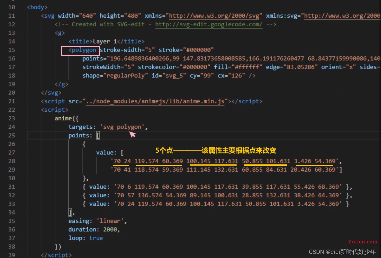Select line number 25 in the gutter
This screenshot has width=381, height=258.
(x=11, y=136)
